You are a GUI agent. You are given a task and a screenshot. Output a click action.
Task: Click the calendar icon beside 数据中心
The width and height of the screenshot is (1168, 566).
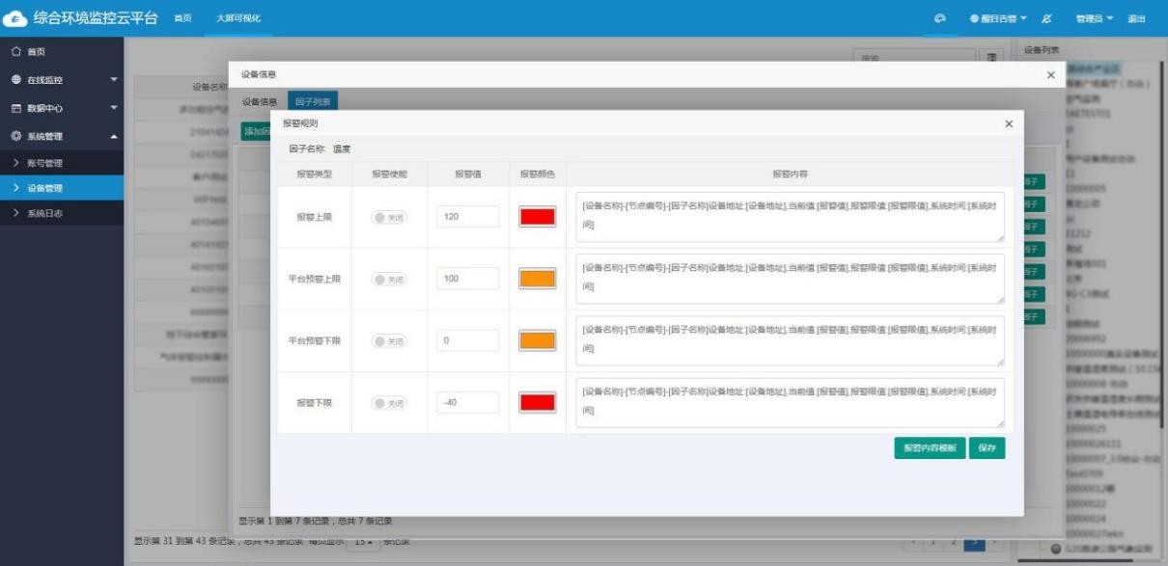(15, 108)
